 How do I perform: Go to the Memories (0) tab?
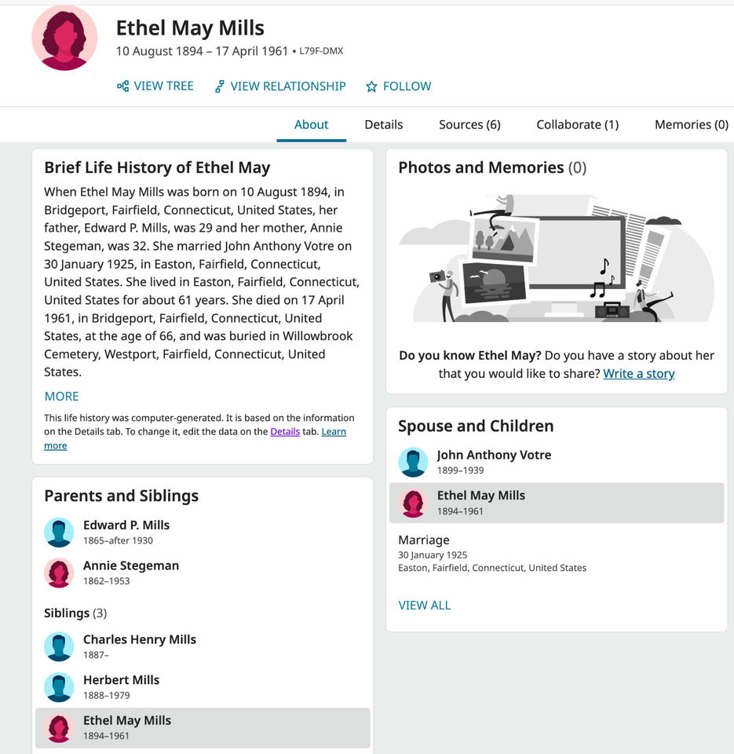tap(691, 125)
